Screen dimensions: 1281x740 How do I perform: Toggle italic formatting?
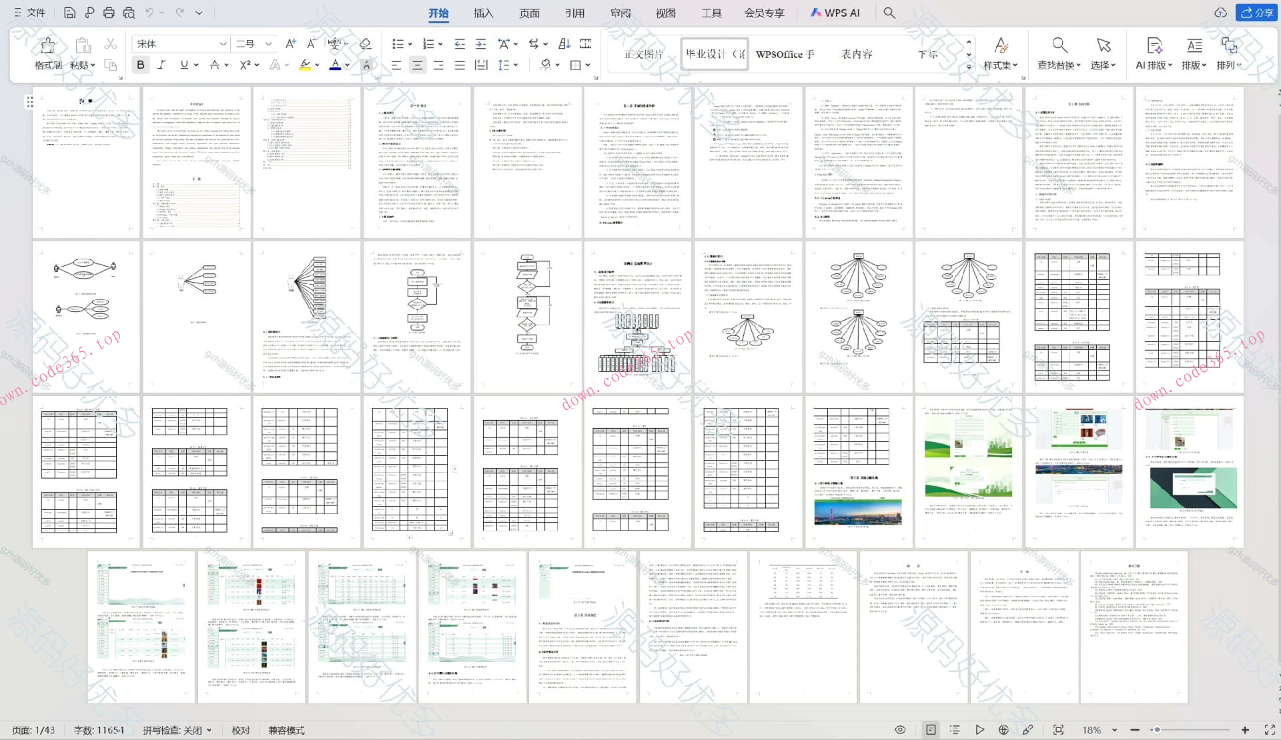[x=161, y=65]
